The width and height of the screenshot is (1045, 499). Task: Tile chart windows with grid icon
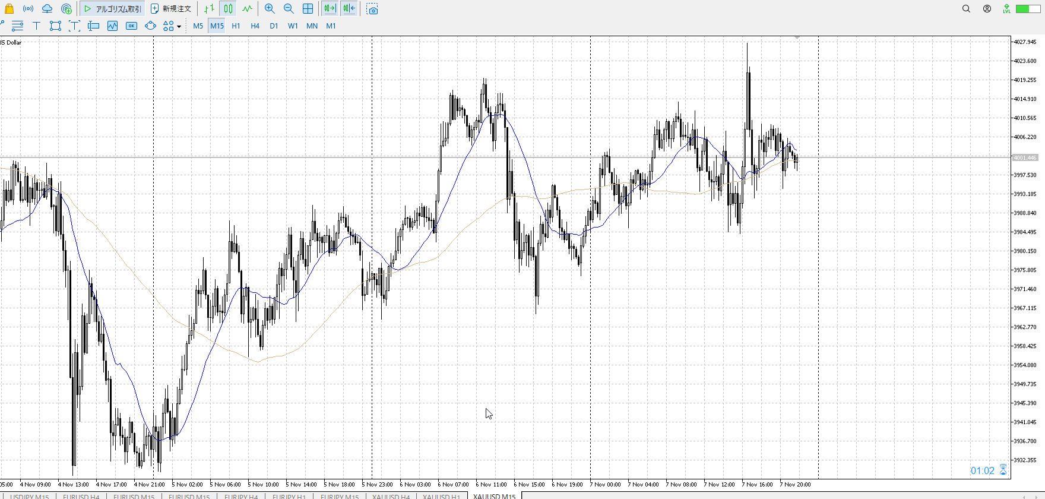(308, 9)
